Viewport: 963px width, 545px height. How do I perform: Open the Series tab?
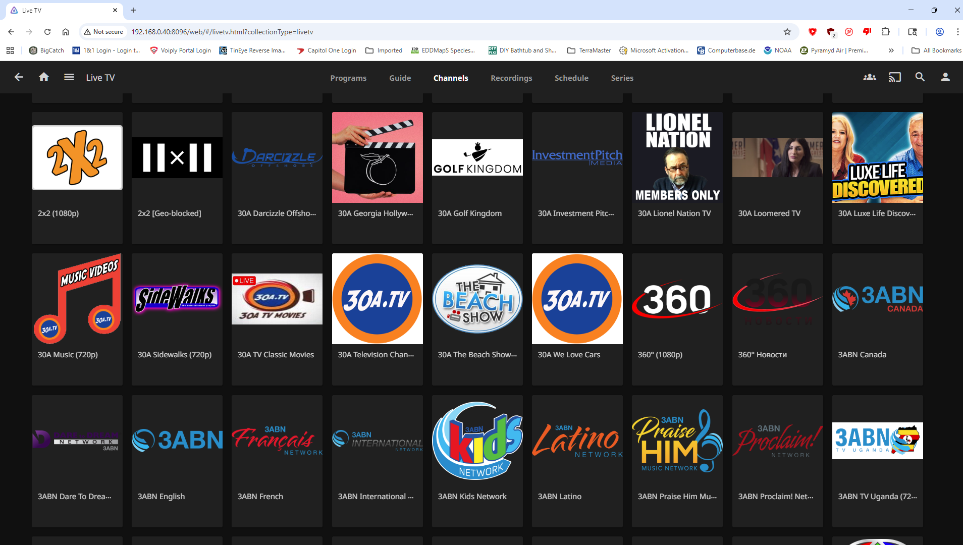pos(622,78)
